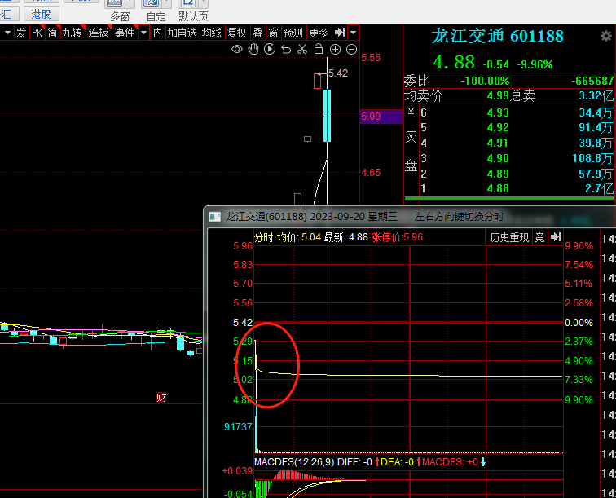Toggle the 均线 moving average display

(x=212, y=33)
